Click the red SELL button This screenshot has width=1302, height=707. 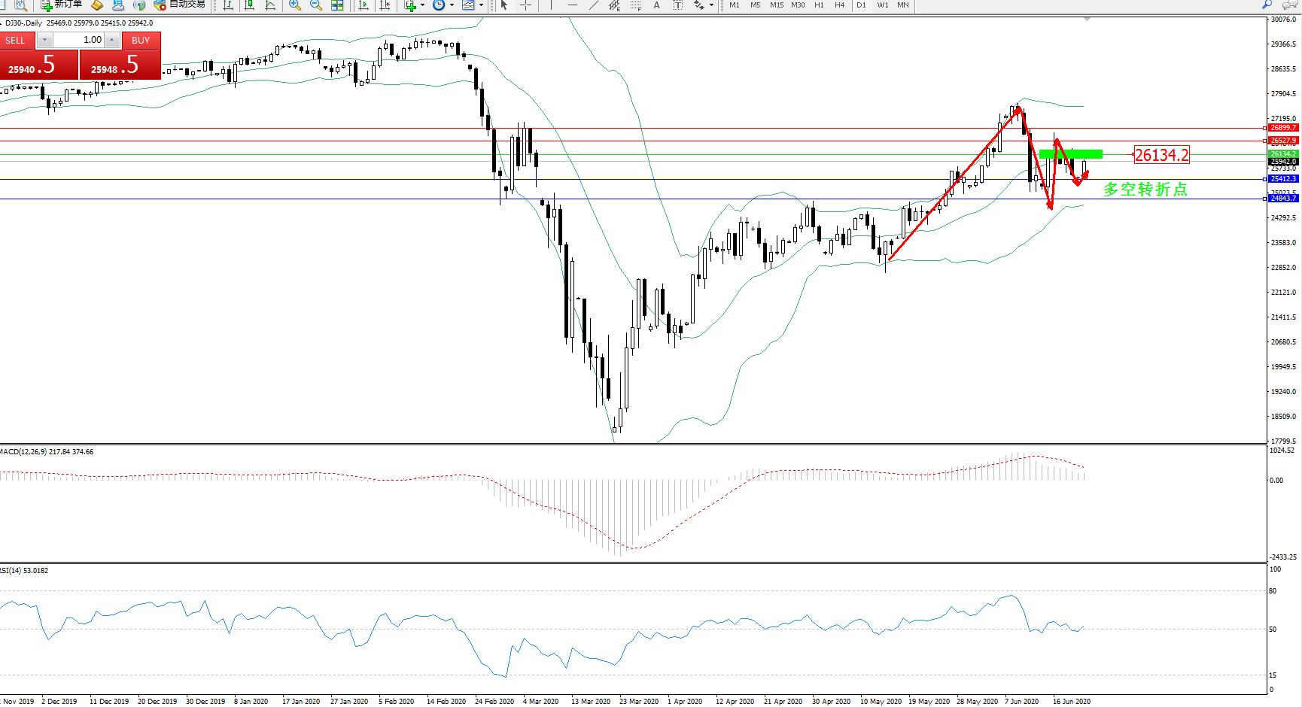tap(16, 41)
